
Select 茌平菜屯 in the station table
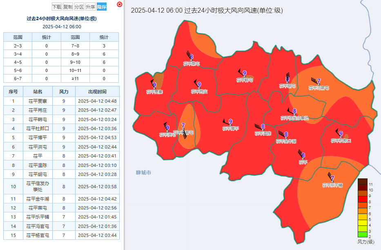tap(38, 208)
